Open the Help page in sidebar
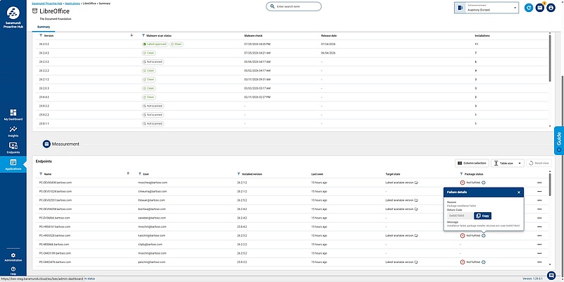The image size is (564, 282). point(13,271)
